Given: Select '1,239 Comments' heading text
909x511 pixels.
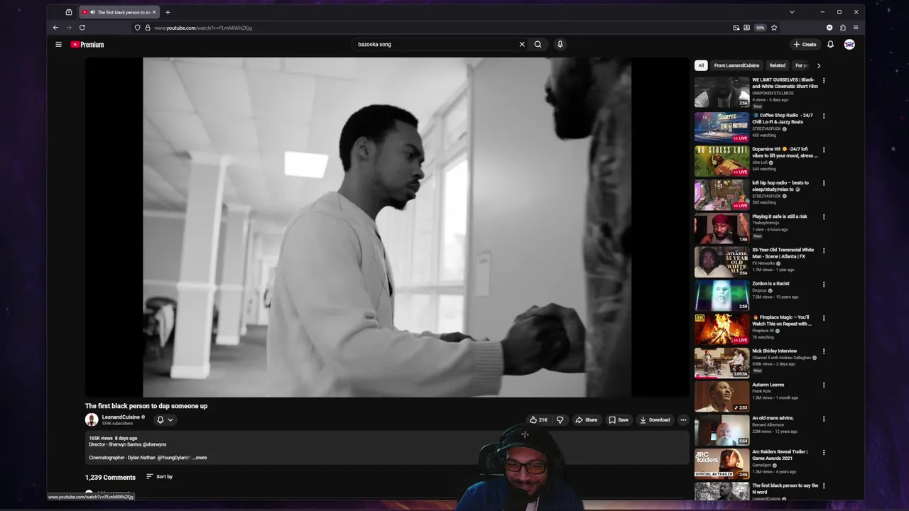Looking at the screenshot, I should (110, 478).
